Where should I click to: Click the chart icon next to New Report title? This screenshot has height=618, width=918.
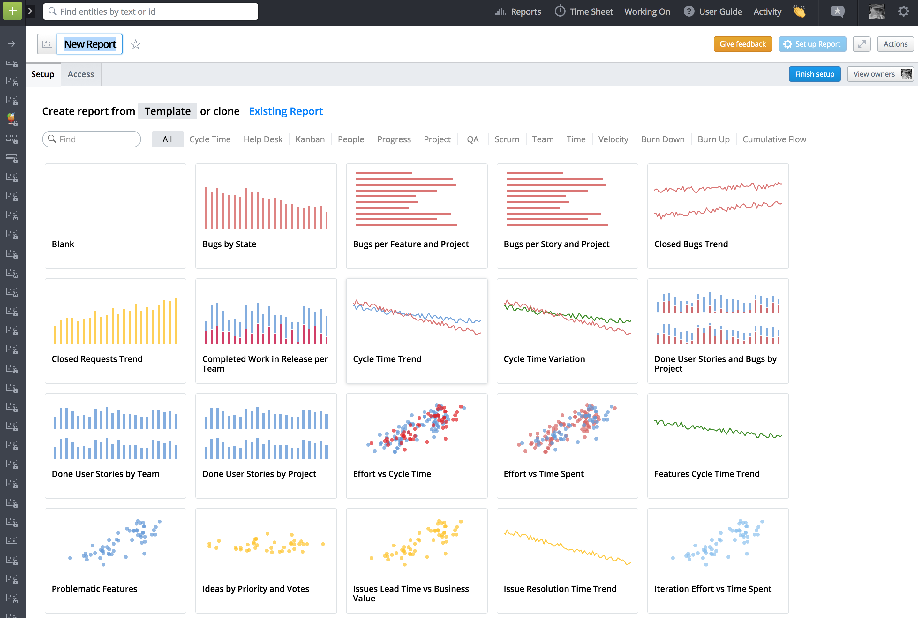click(47, 44)
